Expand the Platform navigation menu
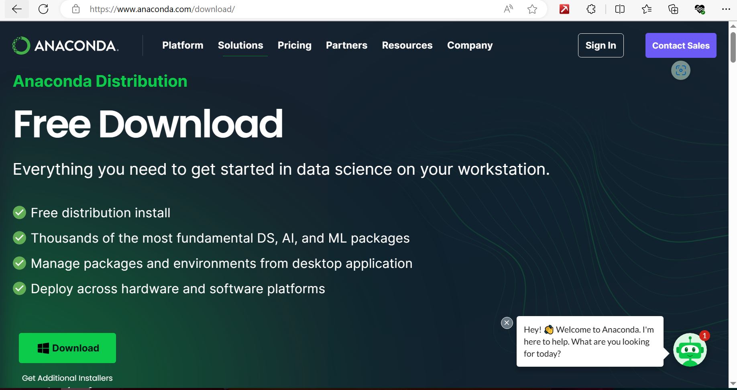This screenshot has width=737, height=390. pos(183,45)
